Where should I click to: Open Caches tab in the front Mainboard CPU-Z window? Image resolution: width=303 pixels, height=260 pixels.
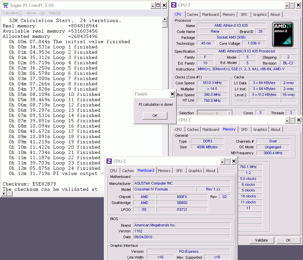128,171
